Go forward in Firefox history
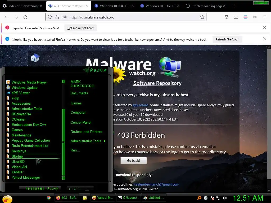Screen dimensions: 271x203 coord(16,17)
